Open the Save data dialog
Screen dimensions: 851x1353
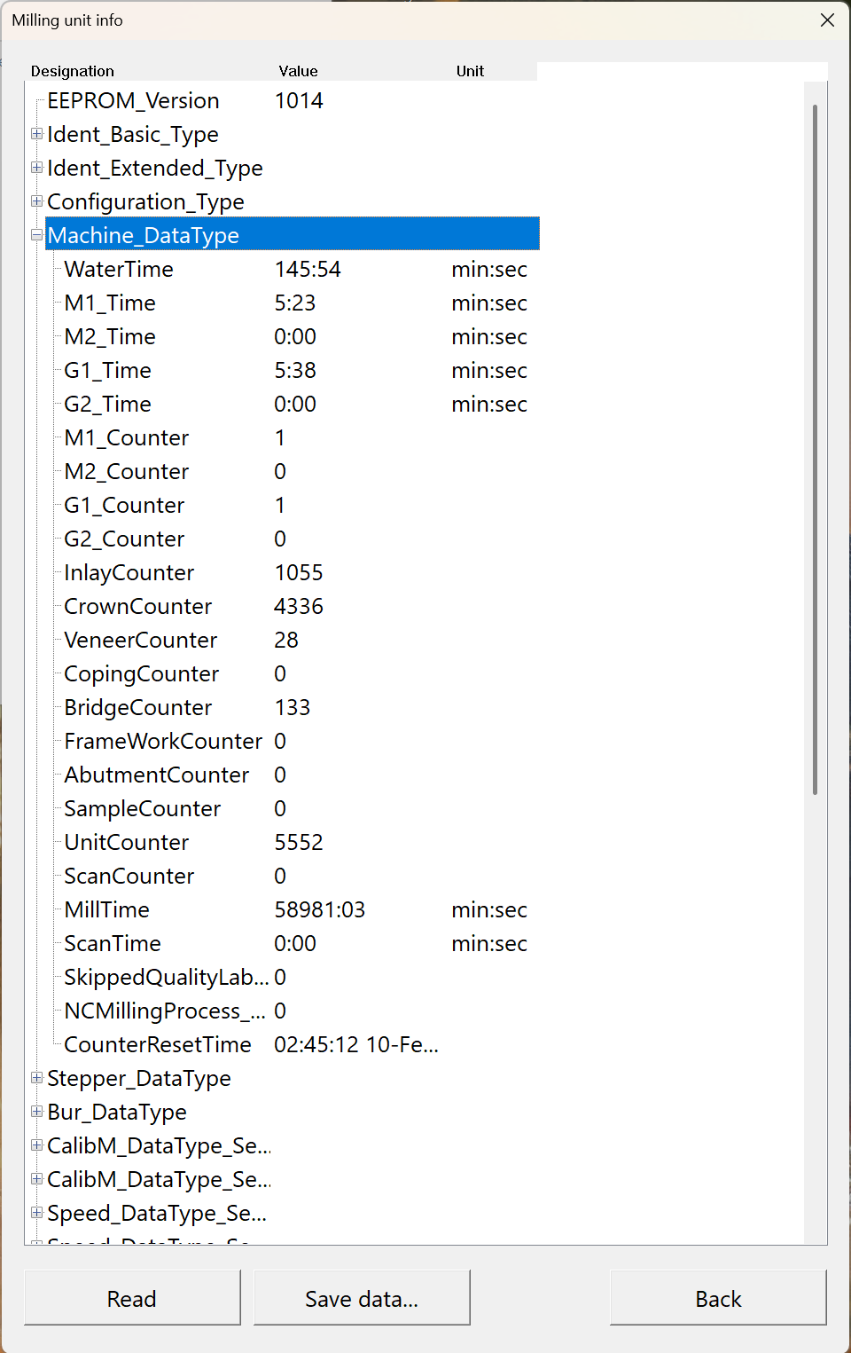(x=362, y=1298)
